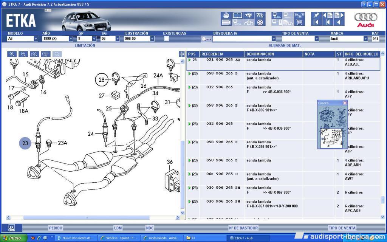Click the Windows Inicio start button
The width and height of the screenshot is (387, 242).
coord(14,238)
